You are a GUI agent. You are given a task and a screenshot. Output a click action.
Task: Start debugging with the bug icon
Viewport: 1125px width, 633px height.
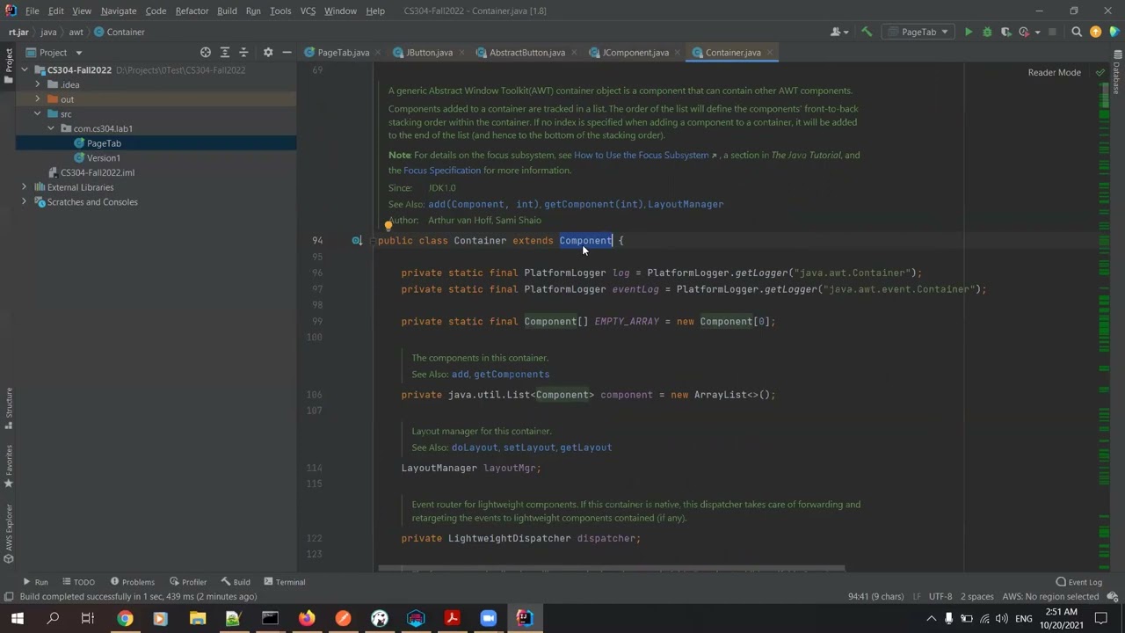(x=987, y=33)
